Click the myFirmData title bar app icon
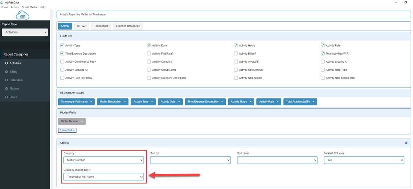 pos(2,2)
